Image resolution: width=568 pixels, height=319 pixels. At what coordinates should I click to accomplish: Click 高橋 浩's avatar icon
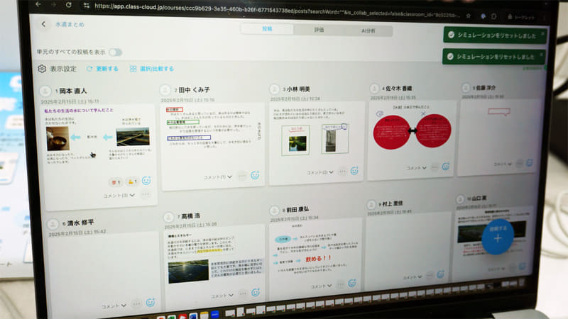(168, 217)
